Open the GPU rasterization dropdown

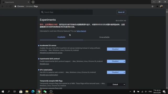click(116, 72)
